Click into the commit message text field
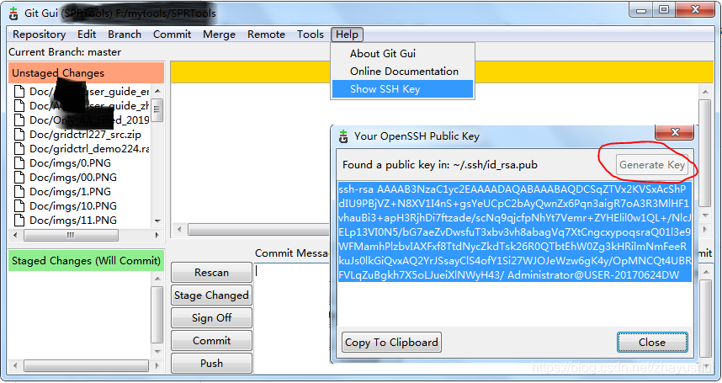Image resolution: width=722 pixels, height=383 pixels. (292, 317)
